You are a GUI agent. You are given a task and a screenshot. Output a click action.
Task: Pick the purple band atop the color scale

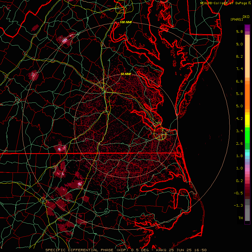click(247, 28)
